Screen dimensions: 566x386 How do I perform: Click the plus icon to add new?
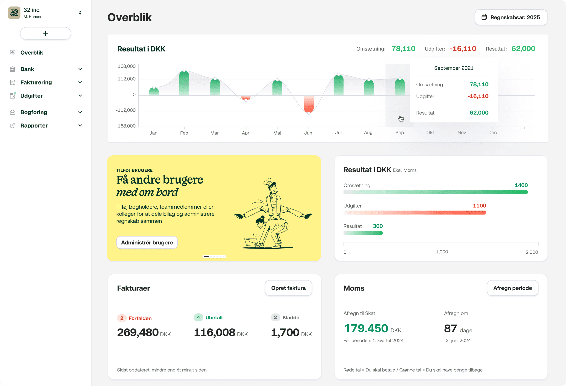(x=46, y=33)
